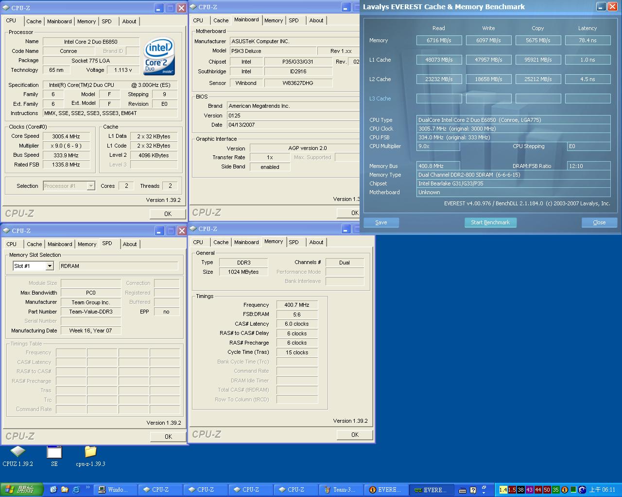Click the Memory Latency field 78.4 ns
This screenshot has height=497, width=622.
(587, 40)
